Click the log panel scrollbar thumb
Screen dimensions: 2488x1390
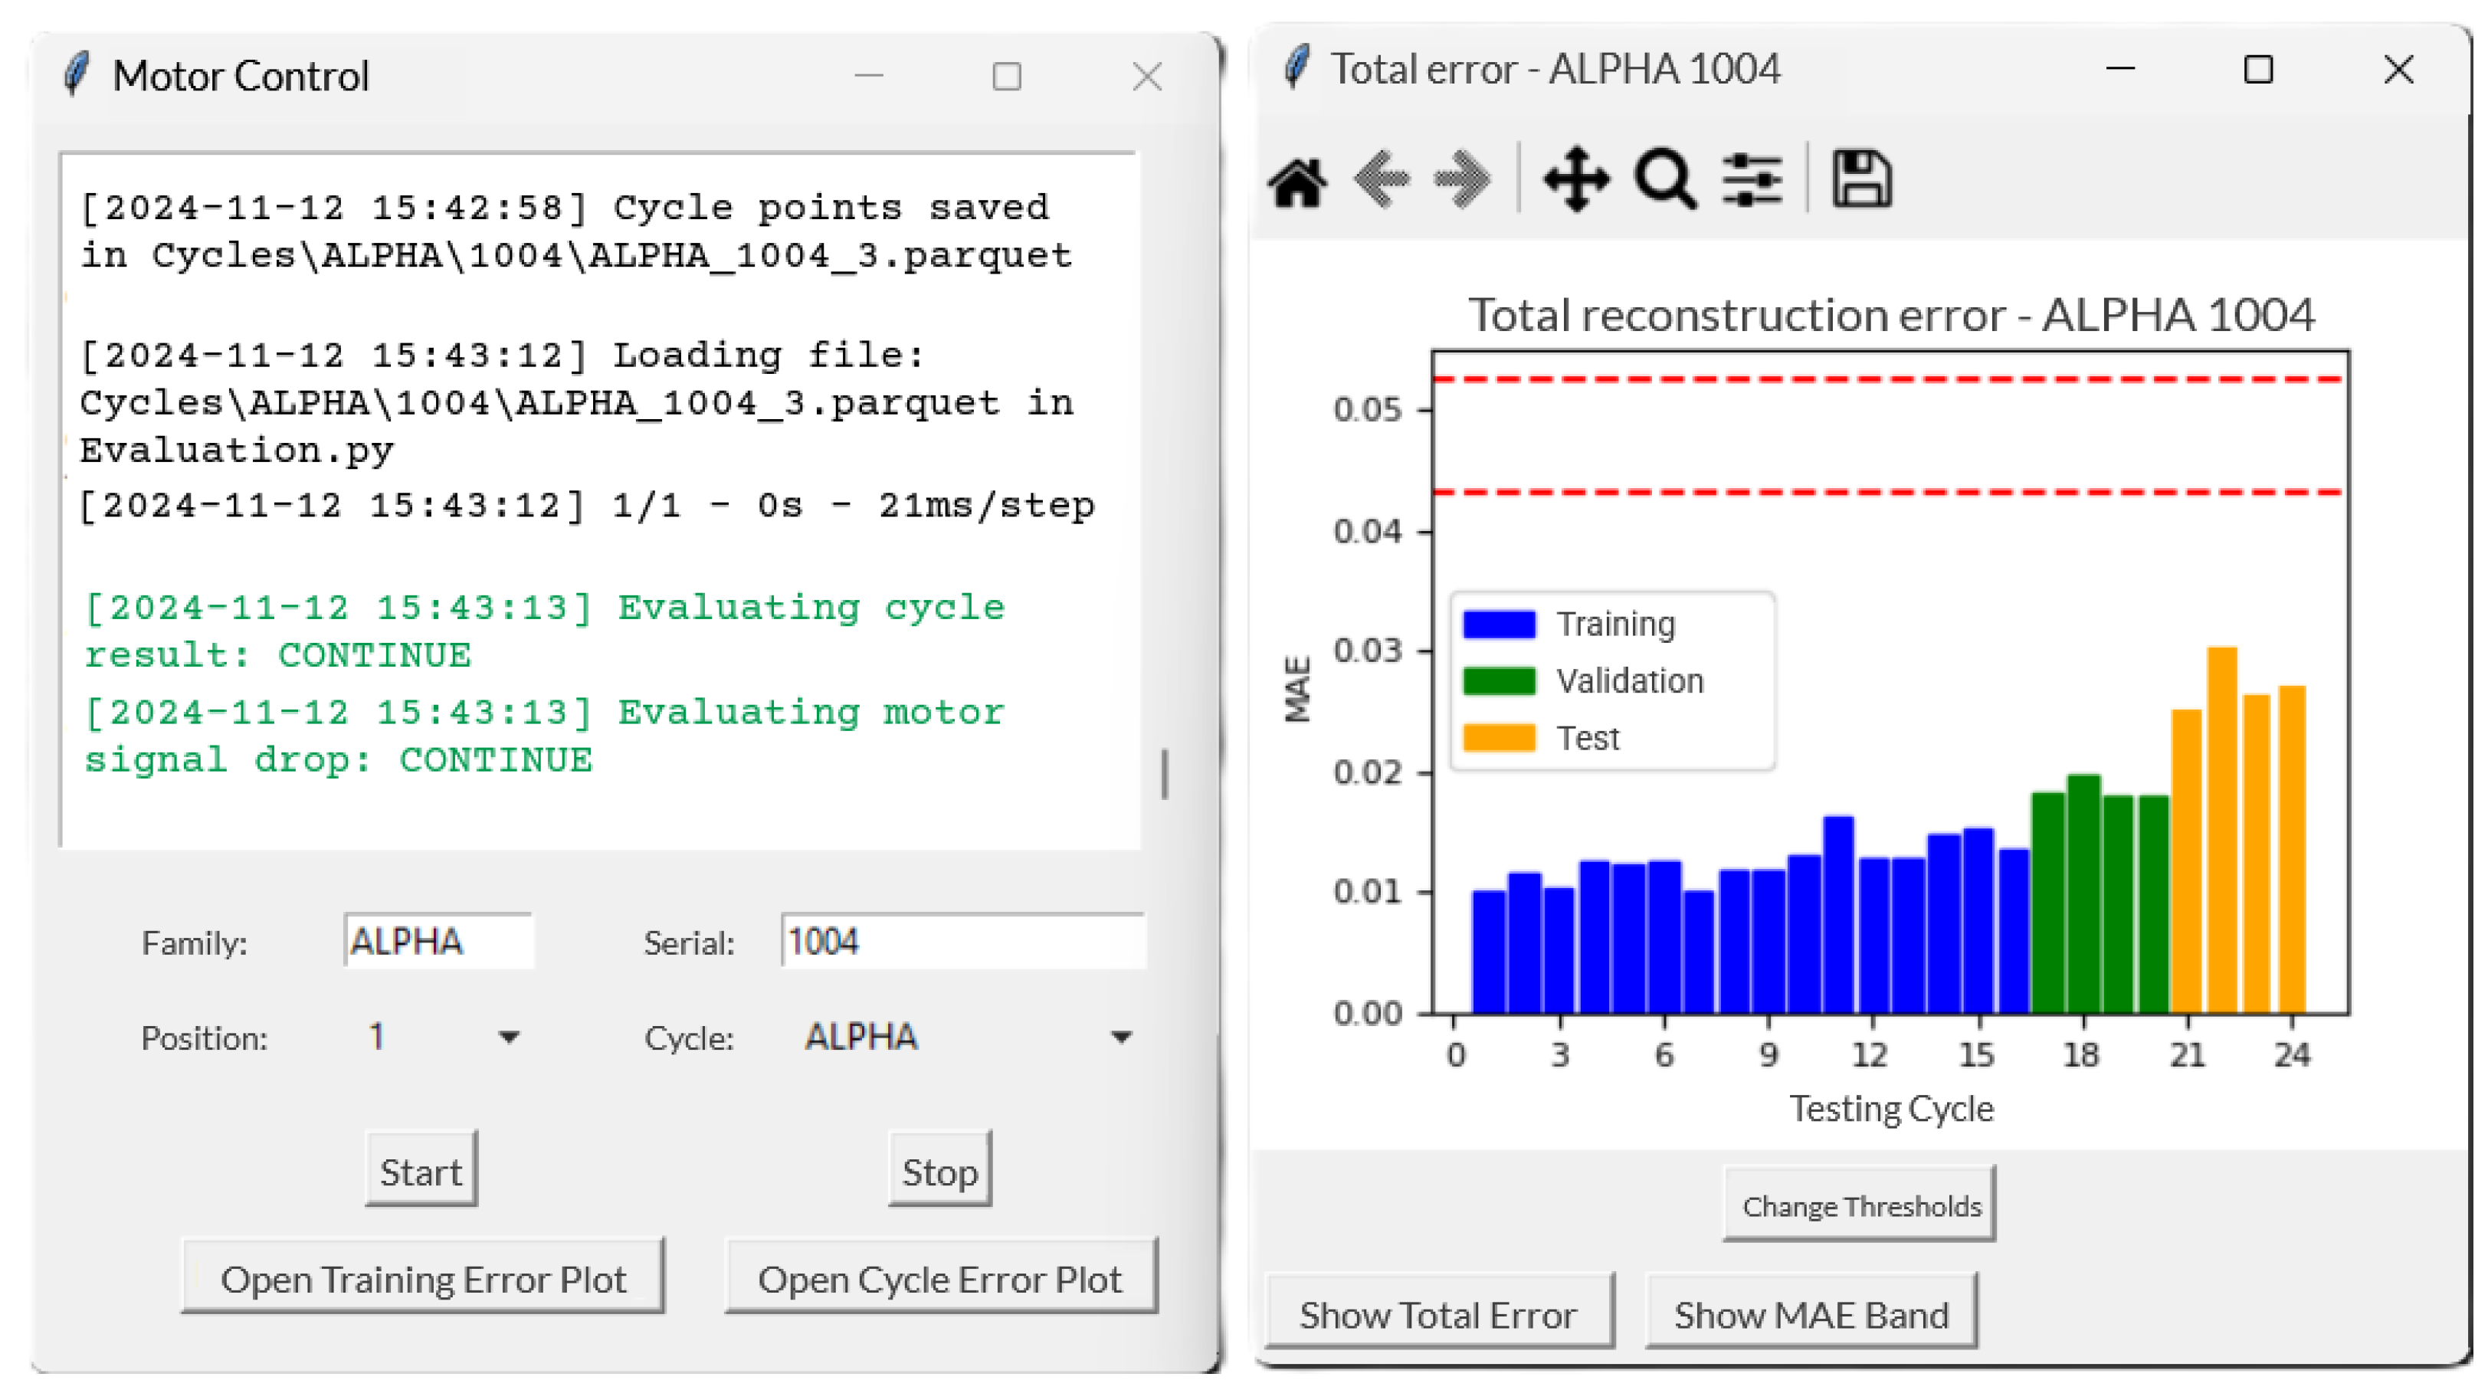(x=1165, y=774)
